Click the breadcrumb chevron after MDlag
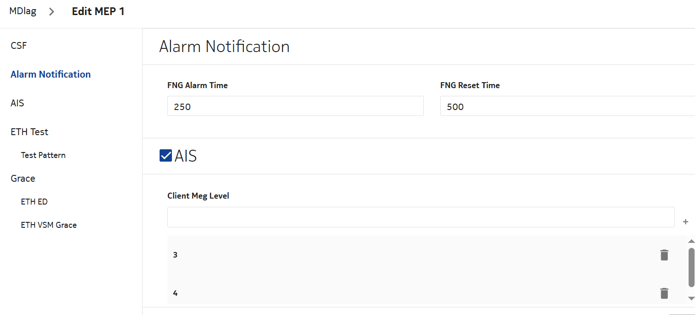Screen dimensions: 695x315 (52, 12)
